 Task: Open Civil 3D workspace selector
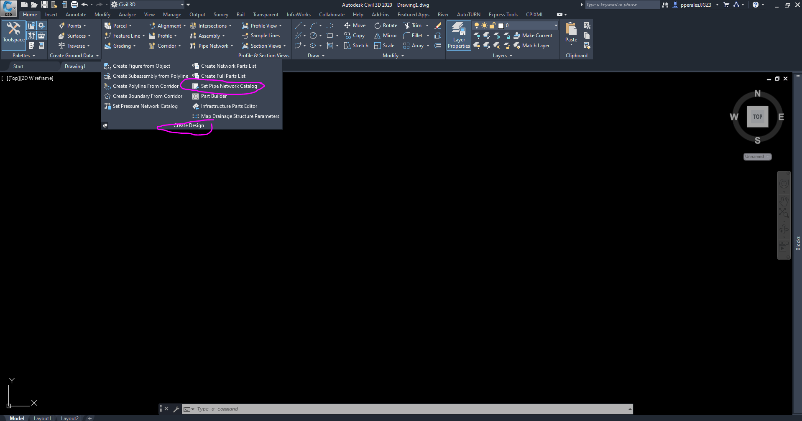point(148,5)
